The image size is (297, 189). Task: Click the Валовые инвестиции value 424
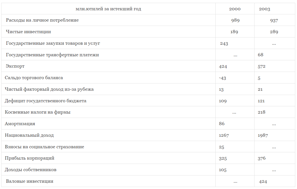(x=263, y=181)
